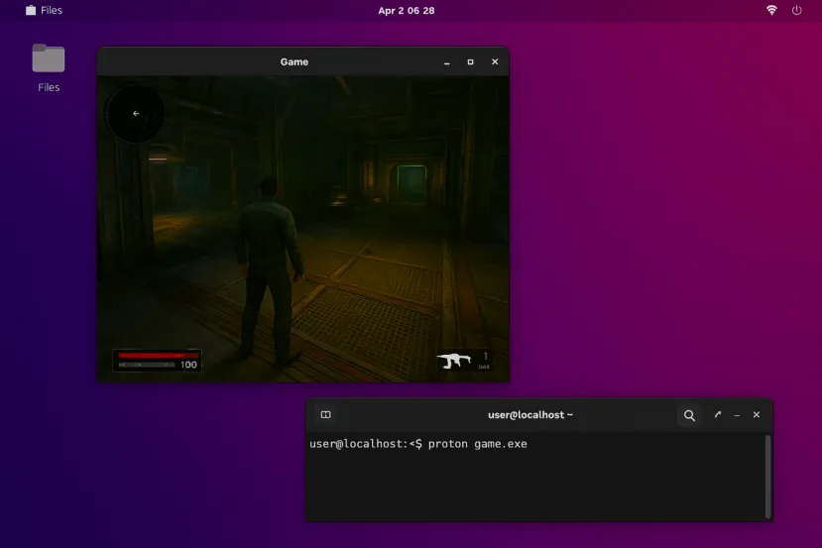Viewport: 822px width, 548px height.
Task: Click the terminal split-panel icon at left
Action: click(x=325, y=415)
